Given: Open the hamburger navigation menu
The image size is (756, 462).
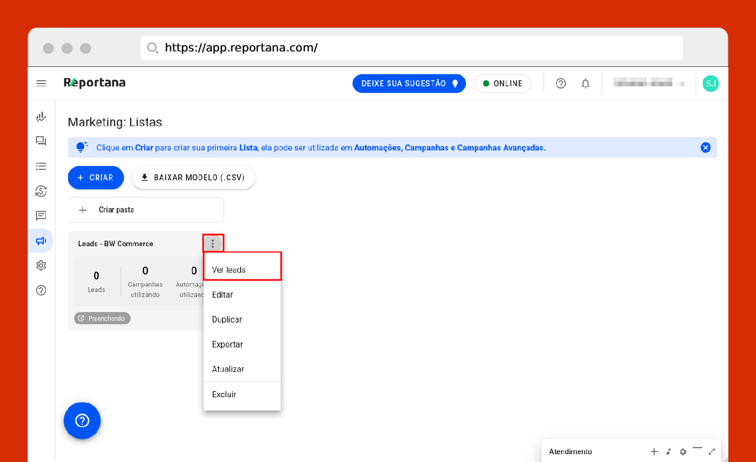Looking at the screenshot, I should click(41, 84).
